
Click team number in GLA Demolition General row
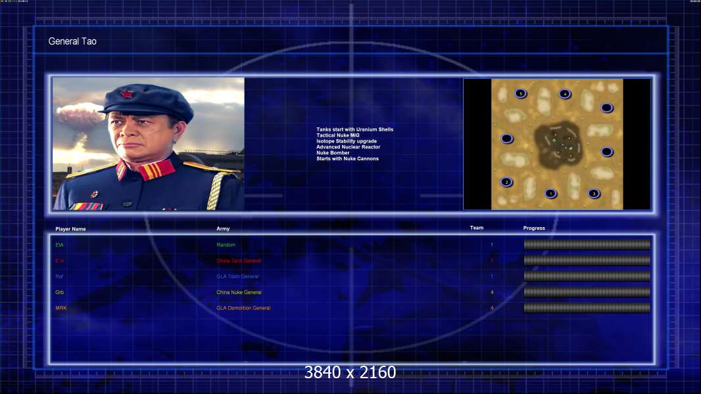[x=492, y=308]
